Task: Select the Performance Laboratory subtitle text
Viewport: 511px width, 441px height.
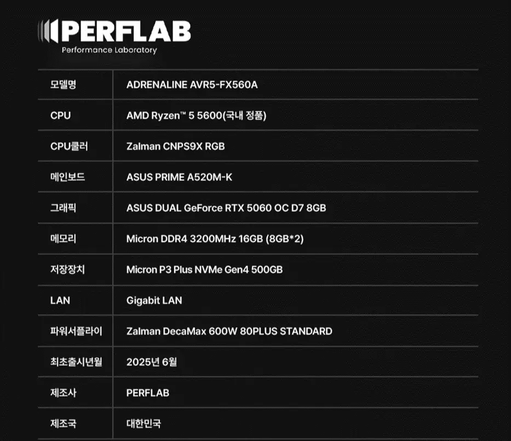Action: point(109,50)
